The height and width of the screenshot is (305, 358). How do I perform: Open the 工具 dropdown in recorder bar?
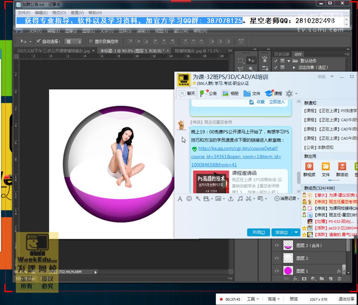tap(253, 299)
